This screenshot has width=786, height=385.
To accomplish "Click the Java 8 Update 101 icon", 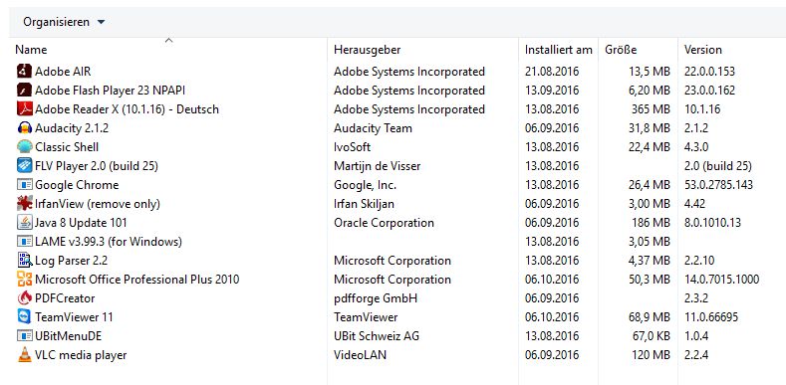I will point(24,222).
